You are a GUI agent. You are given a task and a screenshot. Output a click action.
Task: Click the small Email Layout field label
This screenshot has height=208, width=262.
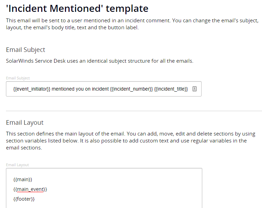(x=17, y=165)
